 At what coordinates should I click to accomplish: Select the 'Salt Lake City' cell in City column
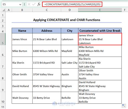70,63
